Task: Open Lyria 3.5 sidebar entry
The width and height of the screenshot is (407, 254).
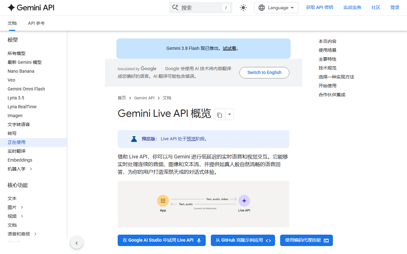Action: click(16, 98)
